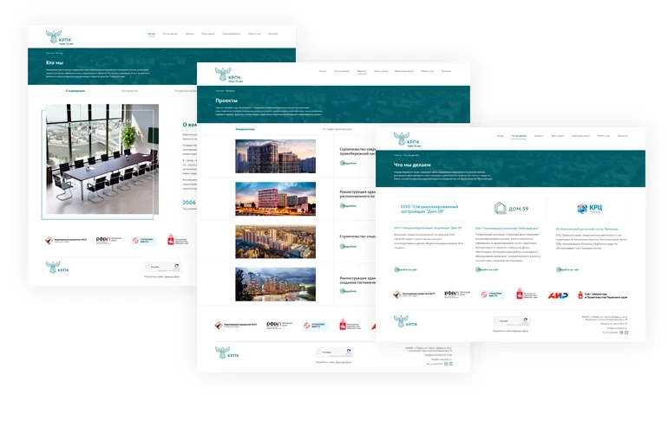This screenshot has height=433, width=668.
Task: Click red Perm coat-of-arms logo on 'Что мы делаем' page
Action: pos(526,294)
